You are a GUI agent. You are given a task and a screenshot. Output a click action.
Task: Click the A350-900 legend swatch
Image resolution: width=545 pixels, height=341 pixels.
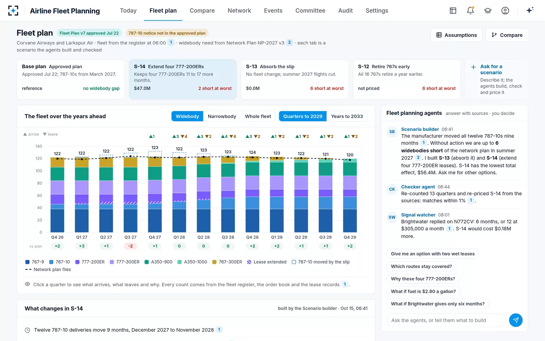[x=146, y=262]
